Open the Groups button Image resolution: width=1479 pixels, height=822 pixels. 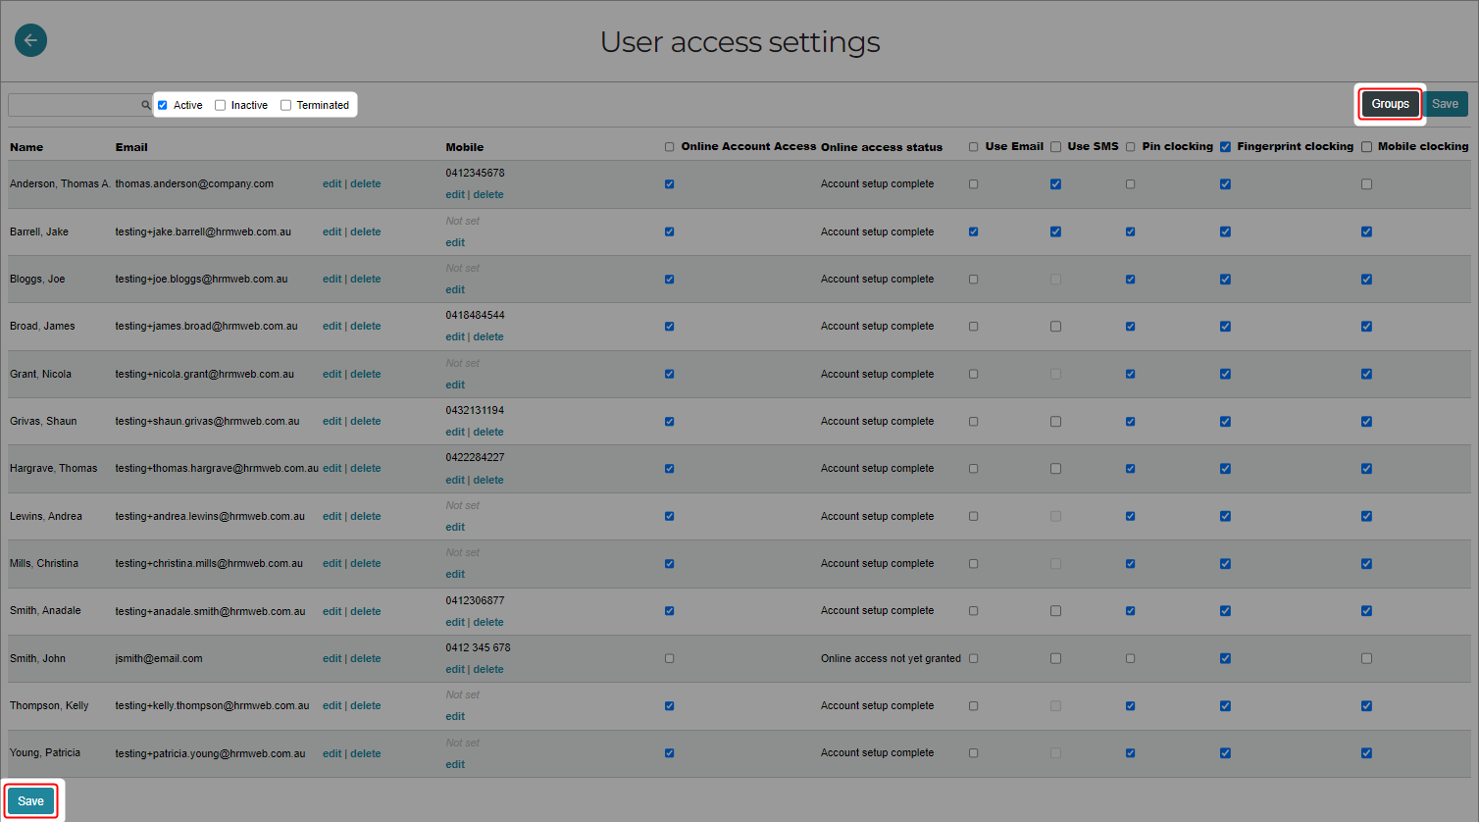click(x=1390, y=104)
